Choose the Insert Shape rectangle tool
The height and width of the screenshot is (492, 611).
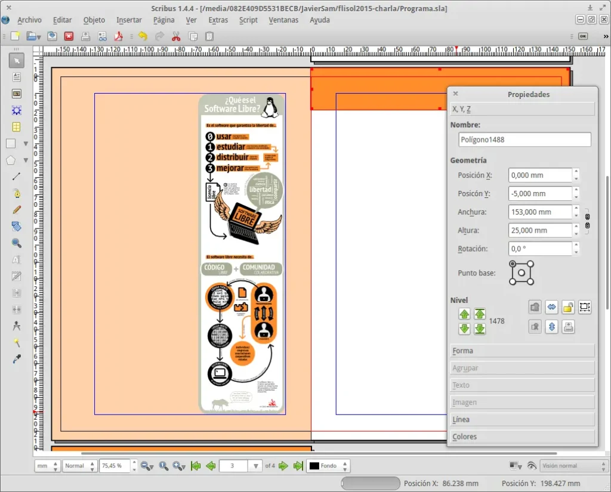point(11,144)
